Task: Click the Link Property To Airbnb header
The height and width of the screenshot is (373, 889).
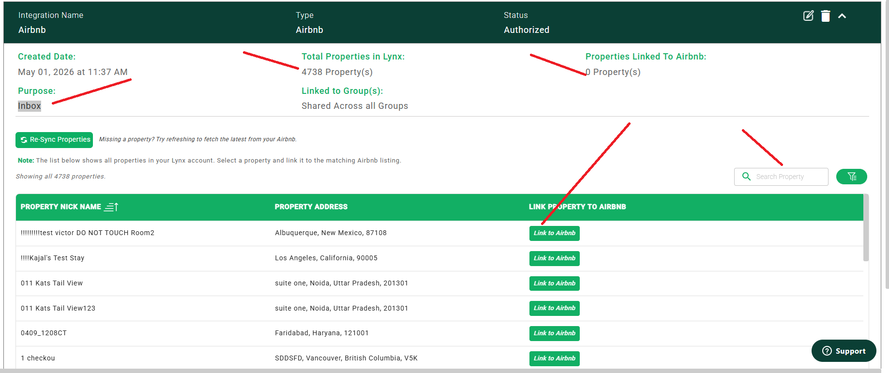Action: [577, 207]
